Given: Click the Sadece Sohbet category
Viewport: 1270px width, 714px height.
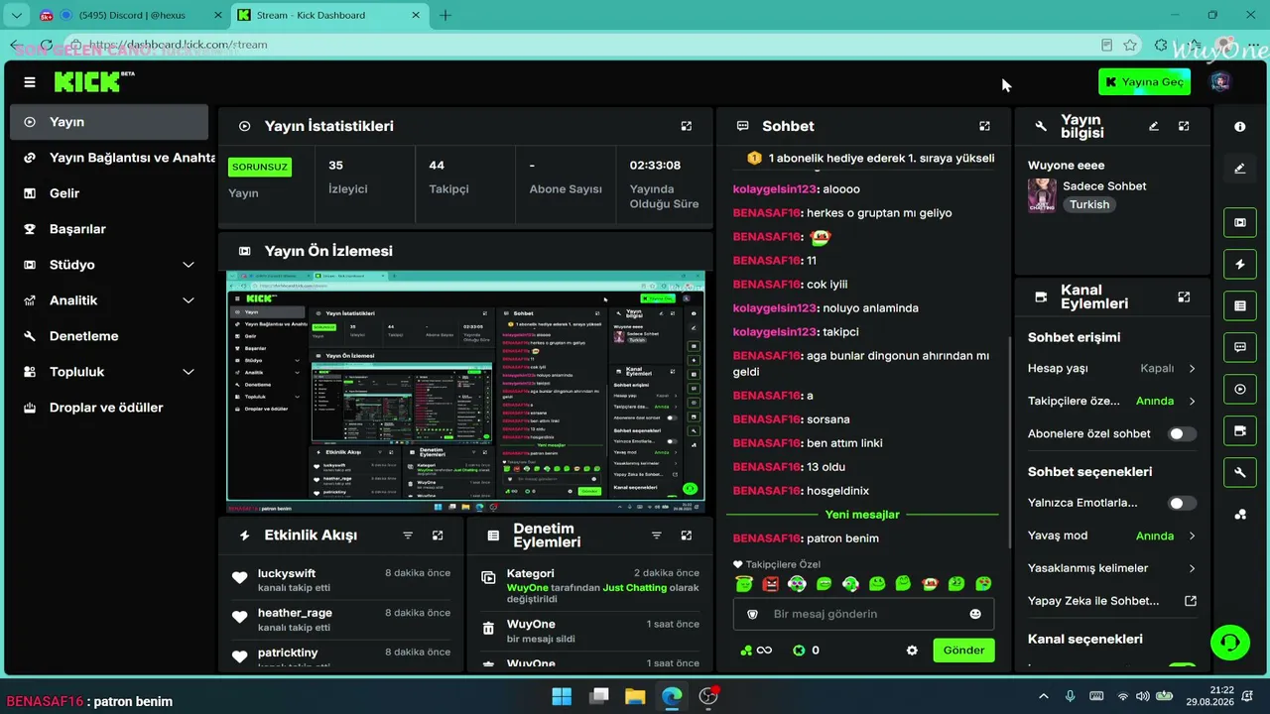Looking at the screenshot, I should (1104, 185).
